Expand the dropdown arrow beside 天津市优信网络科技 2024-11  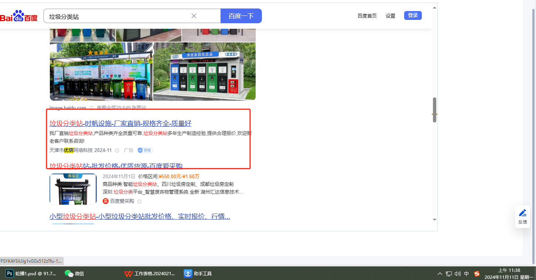click(x=117, y=151)
